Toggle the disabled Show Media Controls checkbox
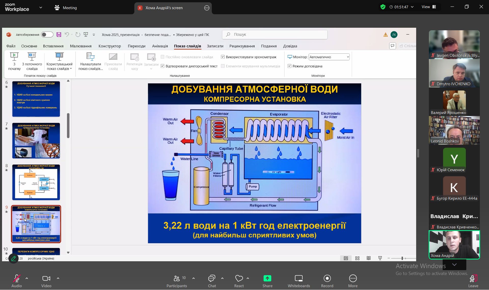 tap(223, 66)
